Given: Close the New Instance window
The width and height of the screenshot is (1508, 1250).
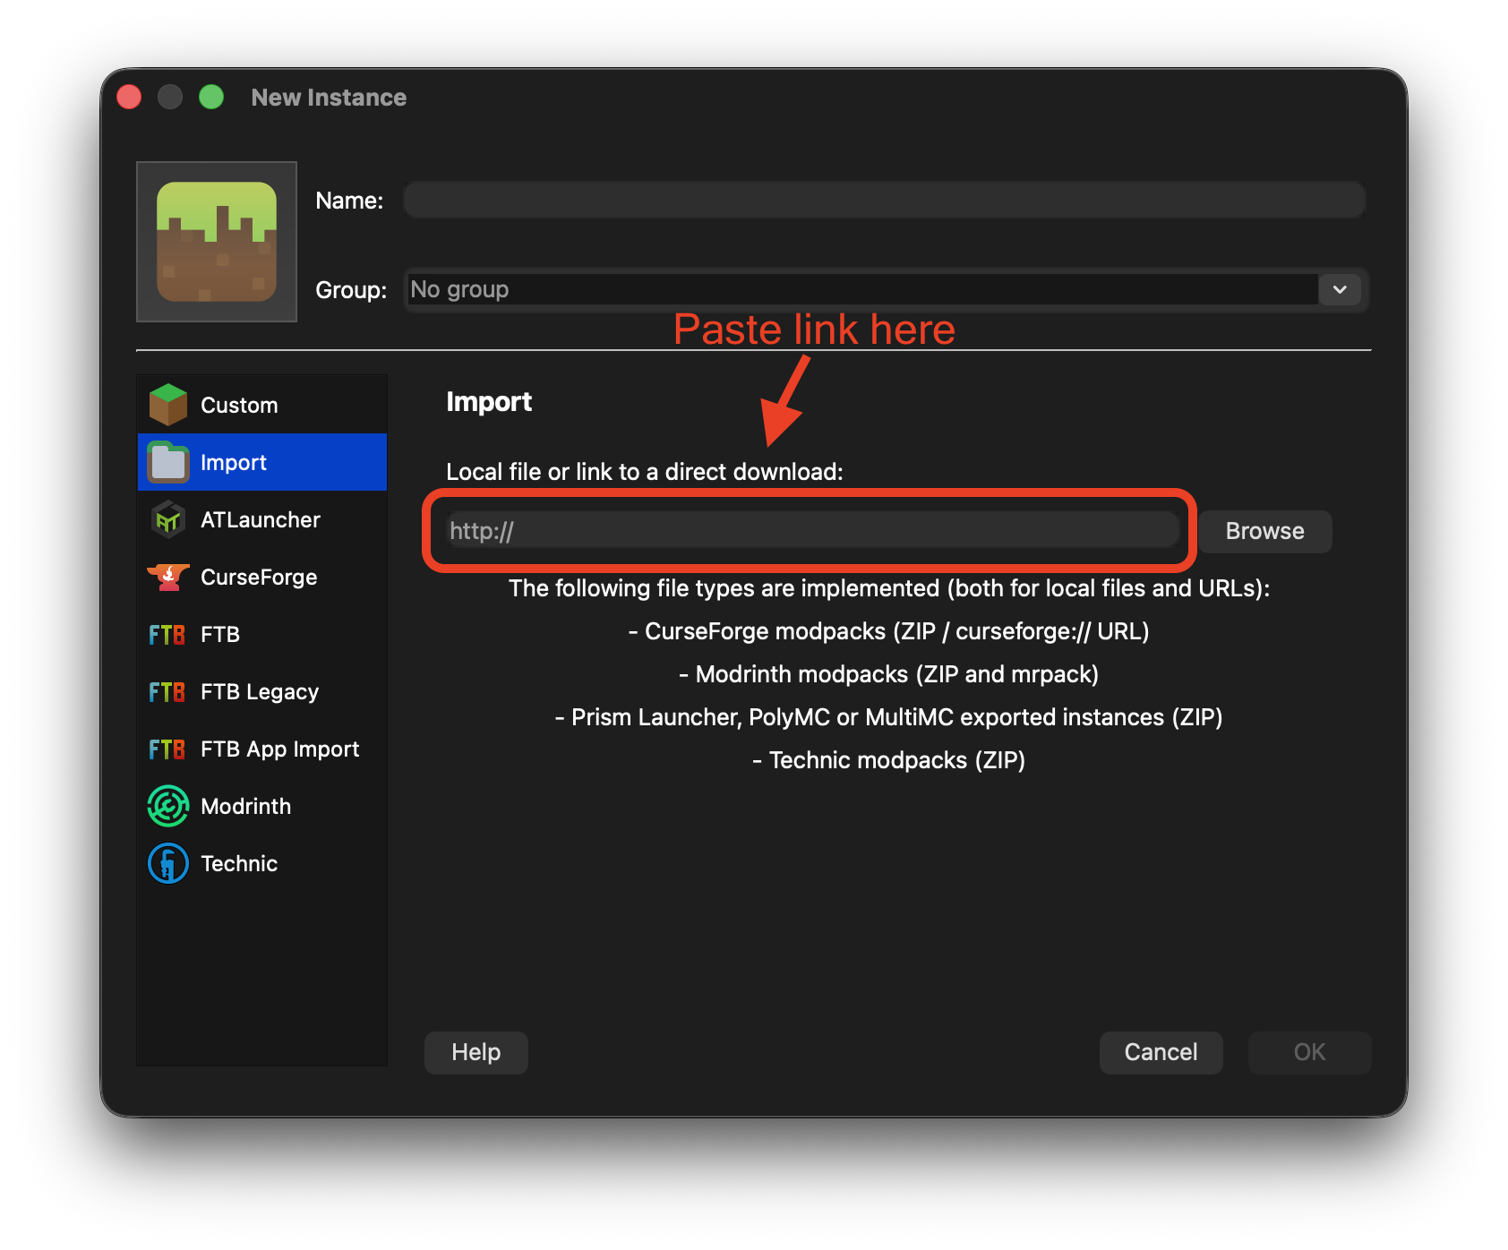Looking at the screenshot, I should coord(130,97).
